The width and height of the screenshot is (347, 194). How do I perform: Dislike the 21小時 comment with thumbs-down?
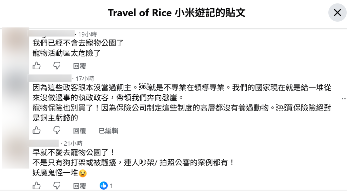57,186
